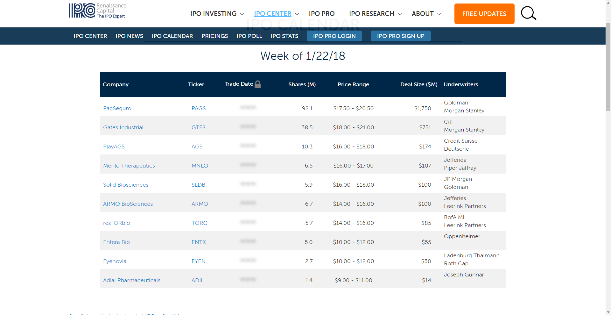
Task: Open the IPO INVESTING menu
Action: pyautogui.click(x=213, y=14)
